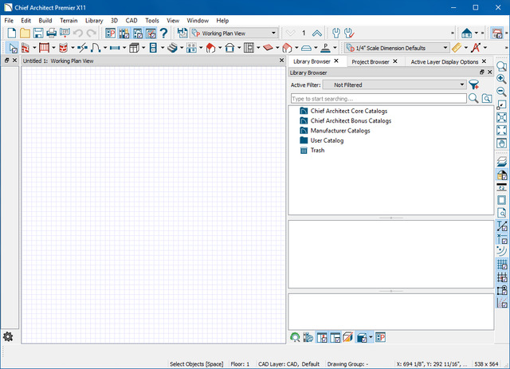Switch to the Project Browser tab
Image resolution: width=510 pixels, height=369 pixels.
[370, 61]
